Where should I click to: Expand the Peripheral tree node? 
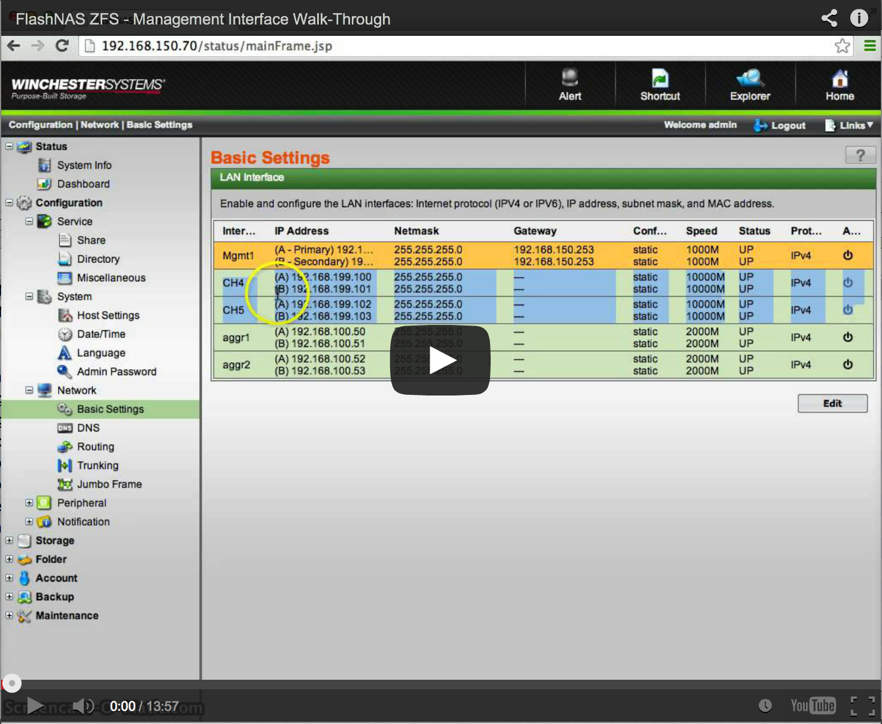29,503
